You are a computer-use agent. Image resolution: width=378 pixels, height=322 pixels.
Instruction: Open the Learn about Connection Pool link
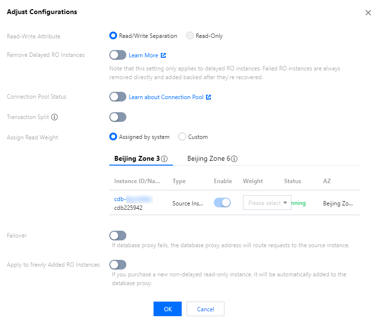(x=166, y=97)
